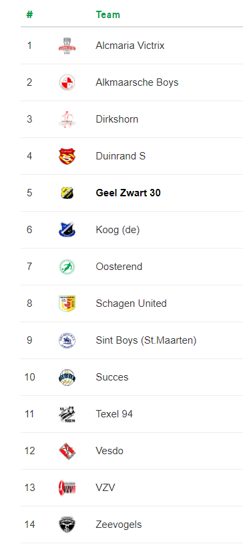This screenshot has width=243, height=550.
Task: Open the Schagen United shield logo
Action: (x=67, y=303)
